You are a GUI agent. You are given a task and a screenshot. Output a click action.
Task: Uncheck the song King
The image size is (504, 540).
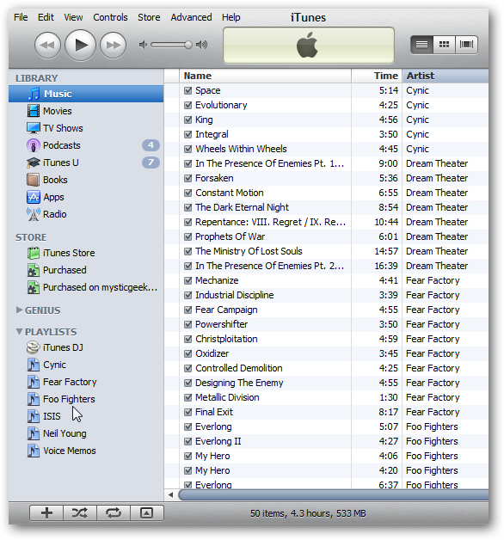coord(187,120)
